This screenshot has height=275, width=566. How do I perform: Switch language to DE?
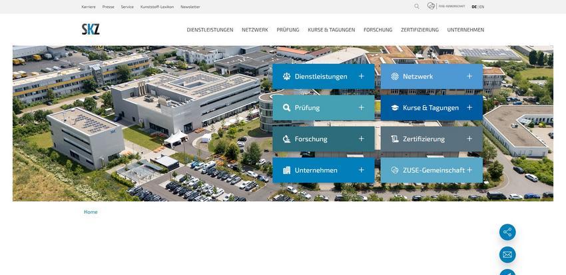(474, 7)
